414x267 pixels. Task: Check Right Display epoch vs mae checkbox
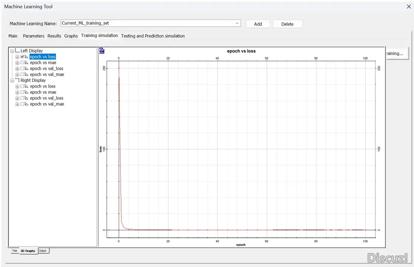[22, 92]
